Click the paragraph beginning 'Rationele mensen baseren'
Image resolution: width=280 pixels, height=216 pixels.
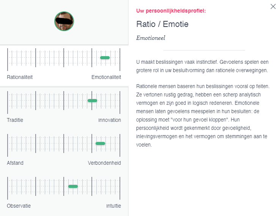[x=203, y=115]
